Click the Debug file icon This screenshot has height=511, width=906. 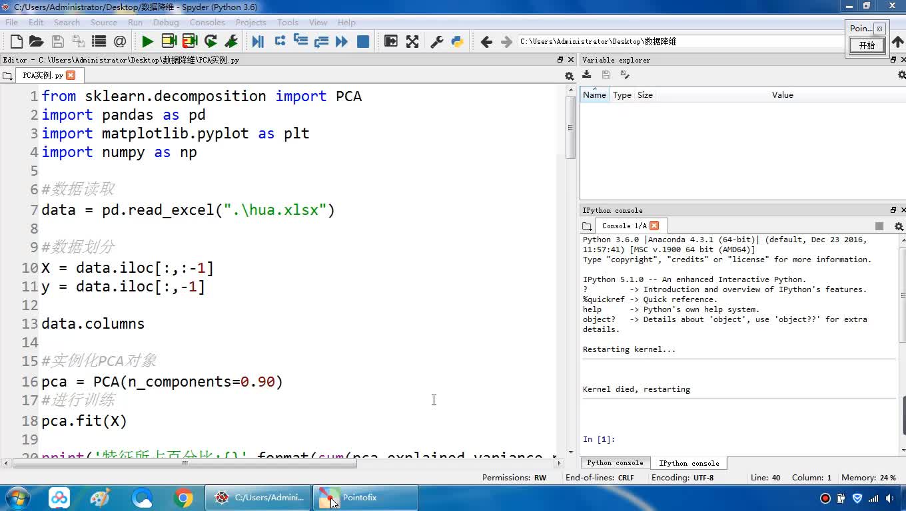258,42
